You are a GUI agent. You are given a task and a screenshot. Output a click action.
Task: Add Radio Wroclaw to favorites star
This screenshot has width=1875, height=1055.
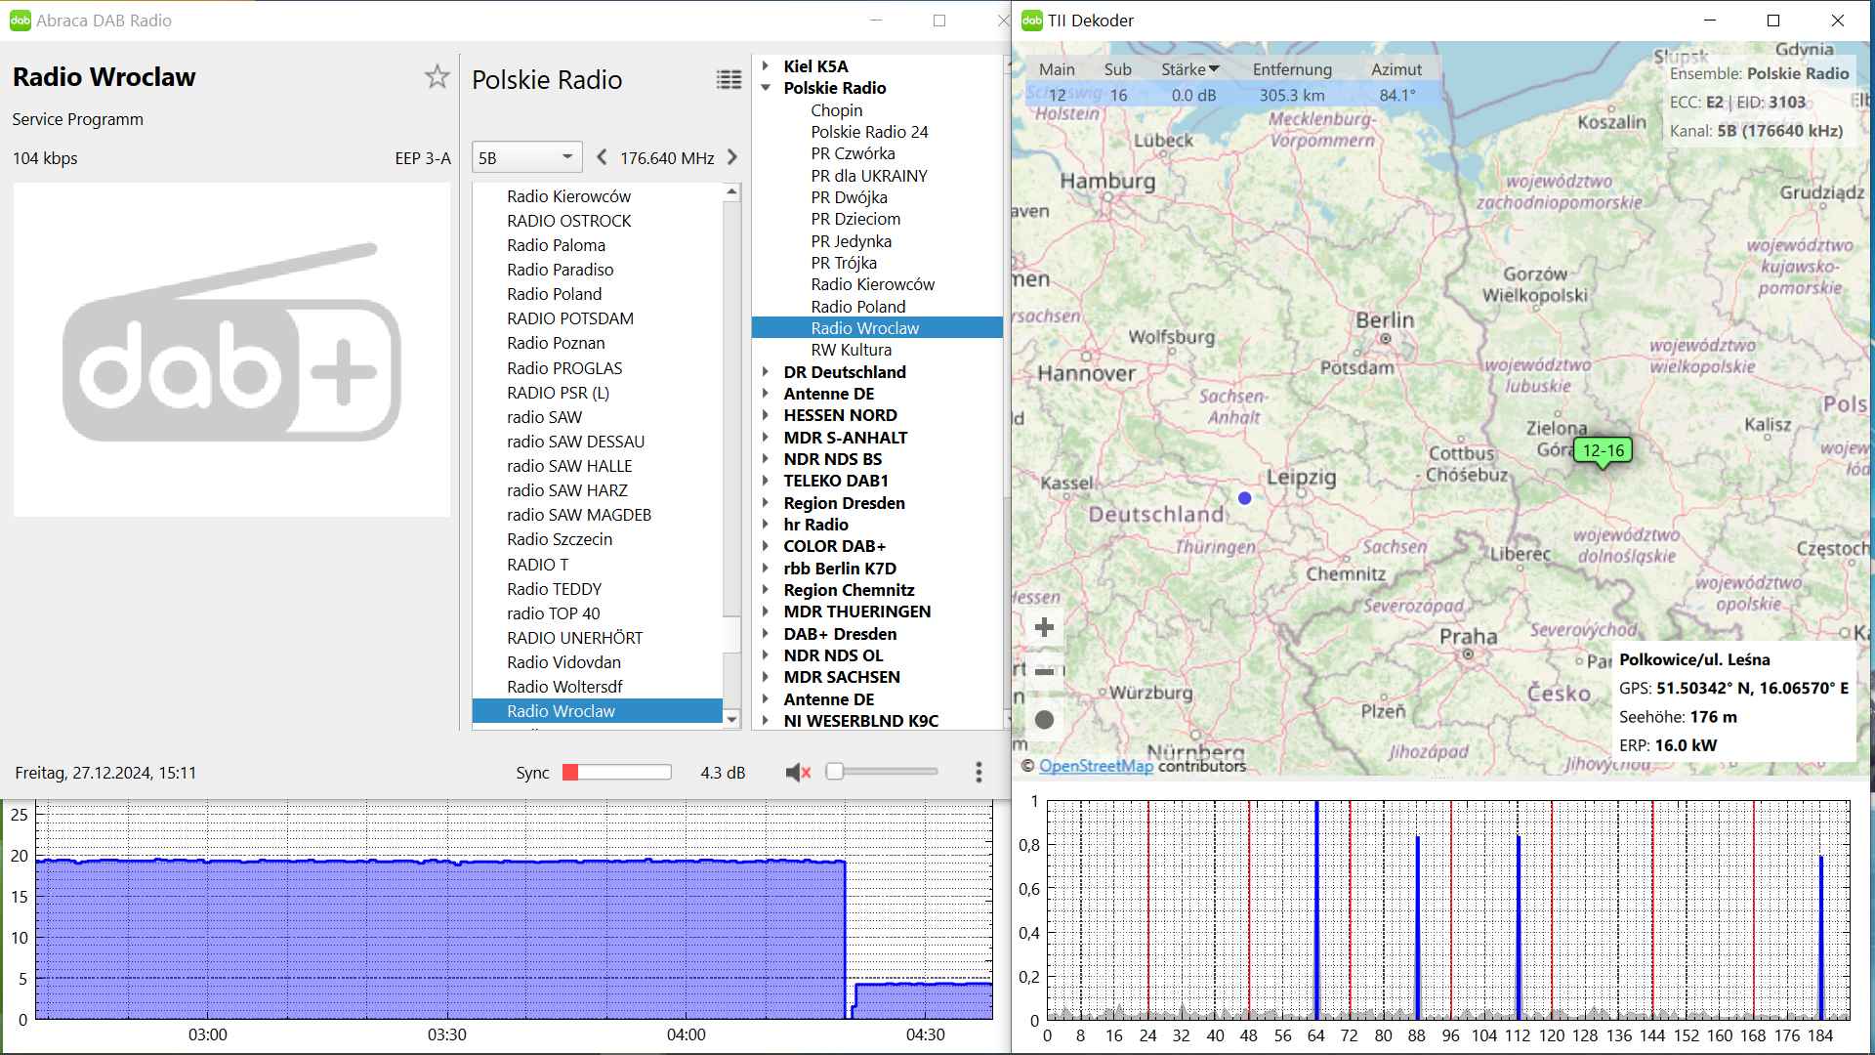437,77
